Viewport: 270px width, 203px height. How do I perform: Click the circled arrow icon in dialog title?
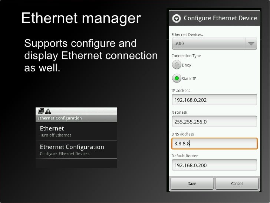(177, 18)
